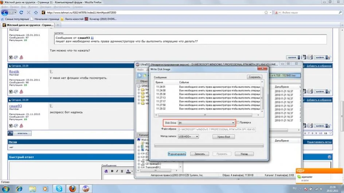The width and height of the screenshot is (344, 193).
Task: Click the Сохранить button
Action: point(254,77)
